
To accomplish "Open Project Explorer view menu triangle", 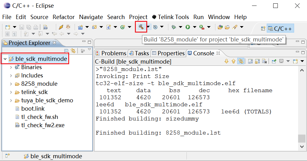I will 89,49.
